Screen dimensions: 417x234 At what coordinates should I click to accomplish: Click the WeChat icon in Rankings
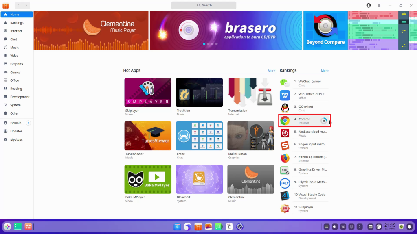tap(285, 83)
